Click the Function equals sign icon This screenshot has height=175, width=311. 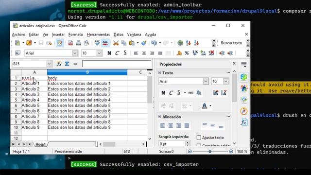point(75,64)
